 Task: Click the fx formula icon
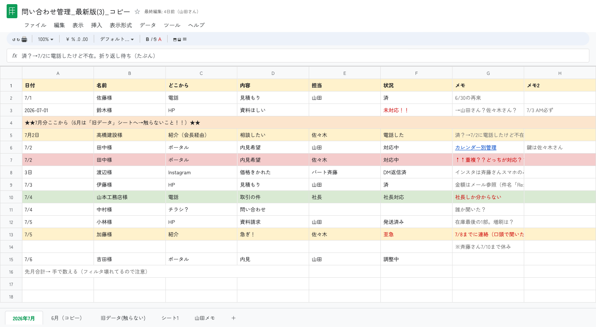14,55
